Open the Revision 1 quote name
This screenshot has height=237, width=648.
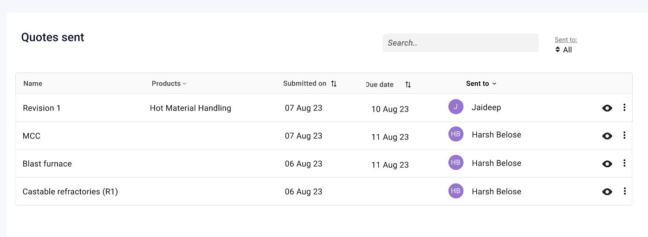tap(42, 108)
